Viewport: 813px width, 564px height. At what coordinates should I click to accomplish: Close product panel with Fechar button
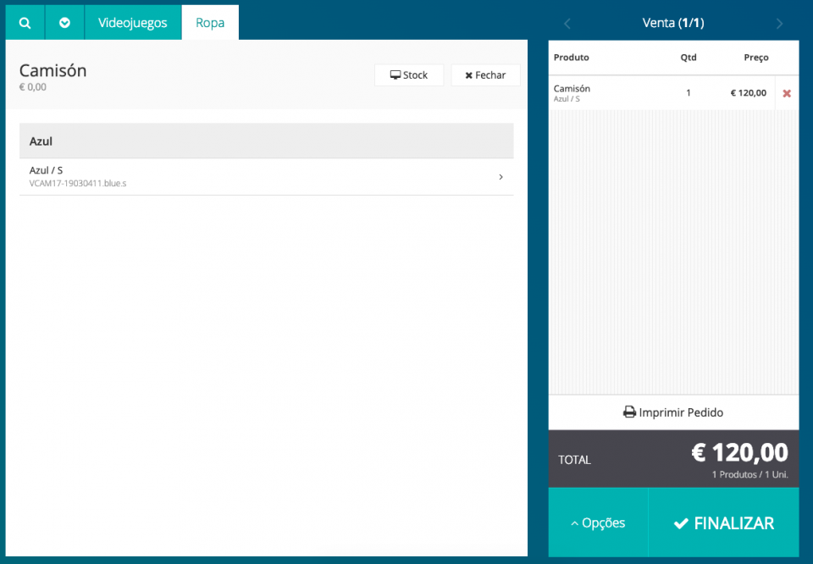click(485, 75)
